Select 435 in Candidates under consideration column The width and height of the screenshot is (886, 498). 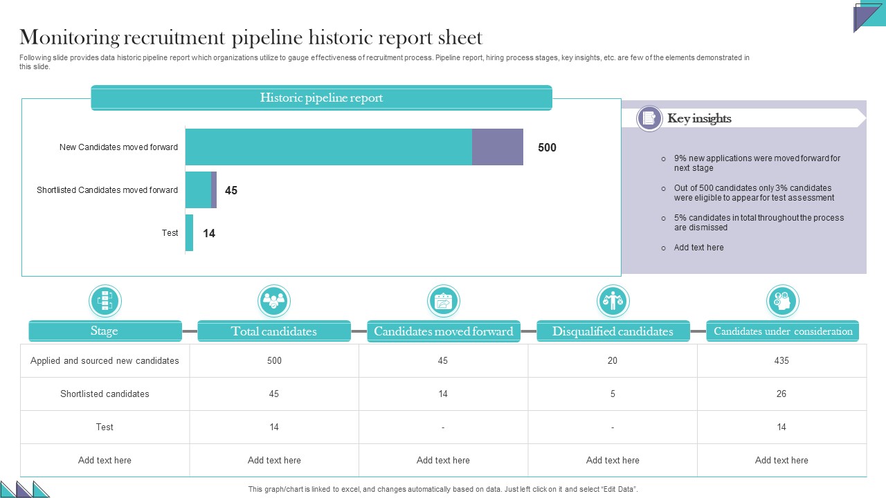tap(781, 361)
